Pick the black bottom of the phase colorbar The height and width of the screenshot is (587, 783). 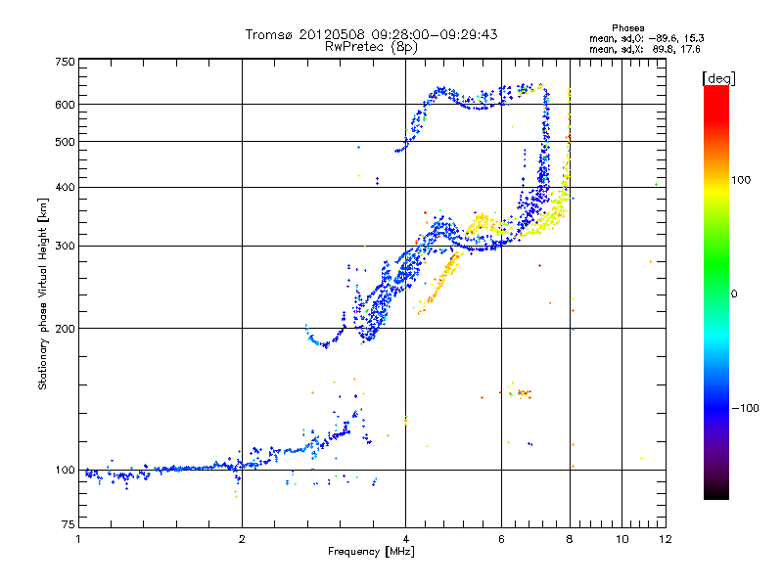[716, 492]
